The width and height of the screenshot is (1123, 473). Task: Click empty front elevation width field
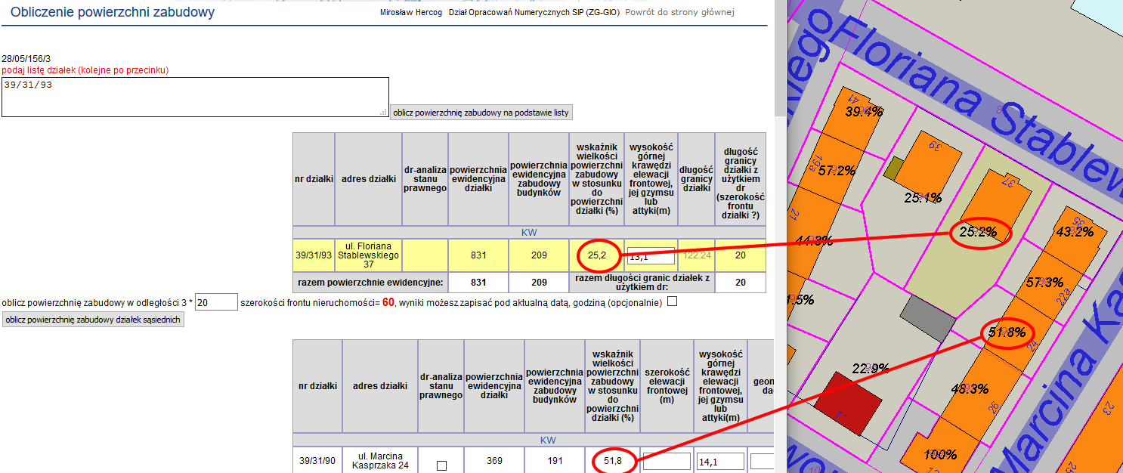point(667,461)
